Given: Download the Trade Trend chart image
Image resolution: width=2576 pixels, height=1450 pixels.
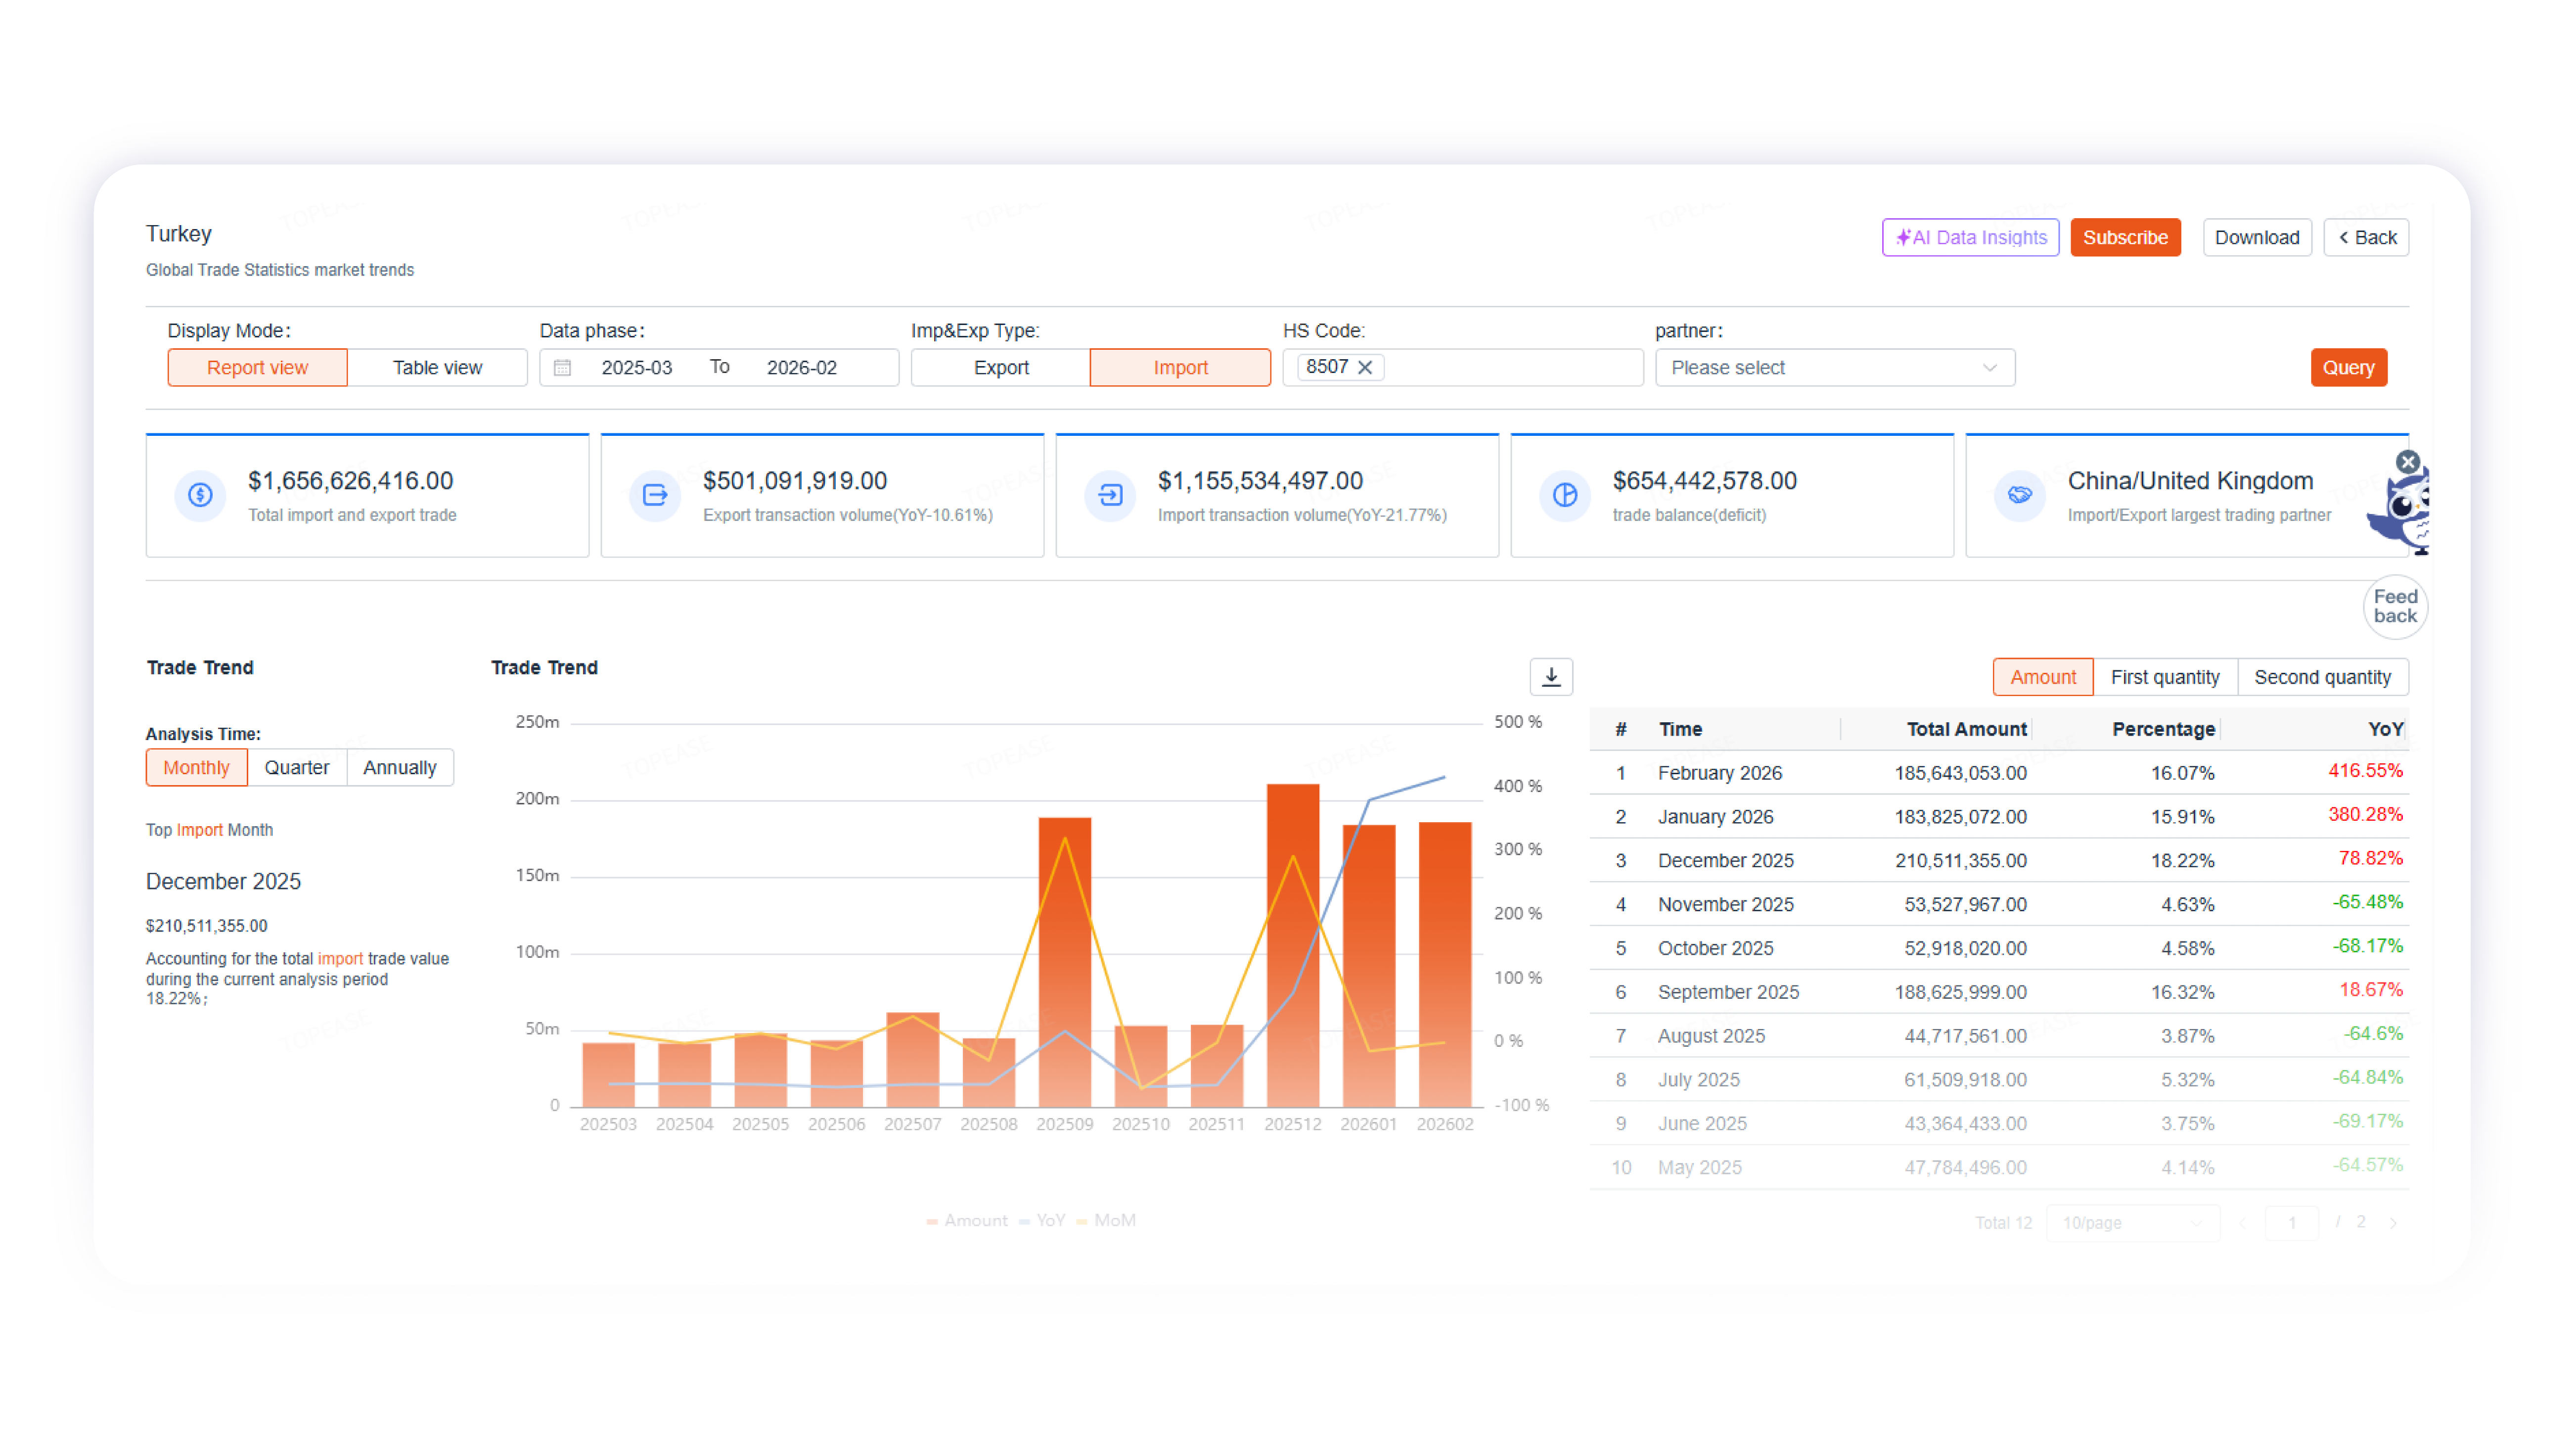Looking at the screenshot, I should (1550, 676).
